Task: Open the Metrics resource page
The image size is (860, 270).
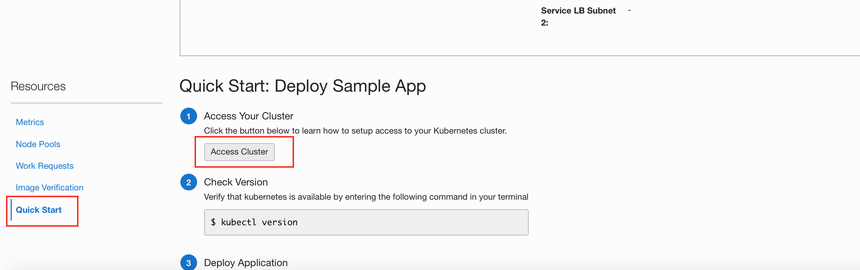Action: (30, 122)
